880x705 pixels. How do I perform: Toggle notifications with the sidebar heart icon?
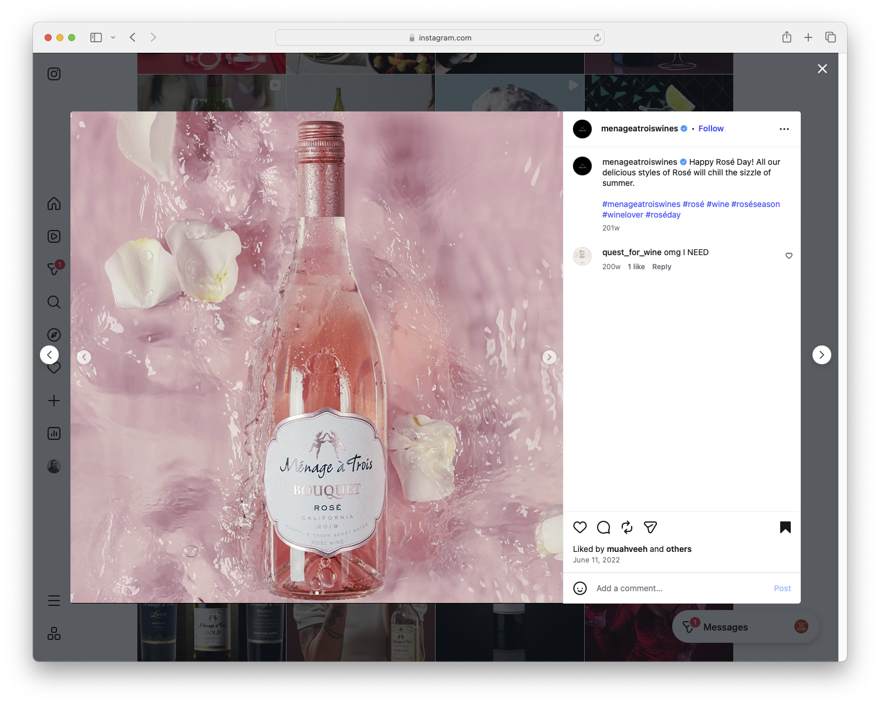53,368
